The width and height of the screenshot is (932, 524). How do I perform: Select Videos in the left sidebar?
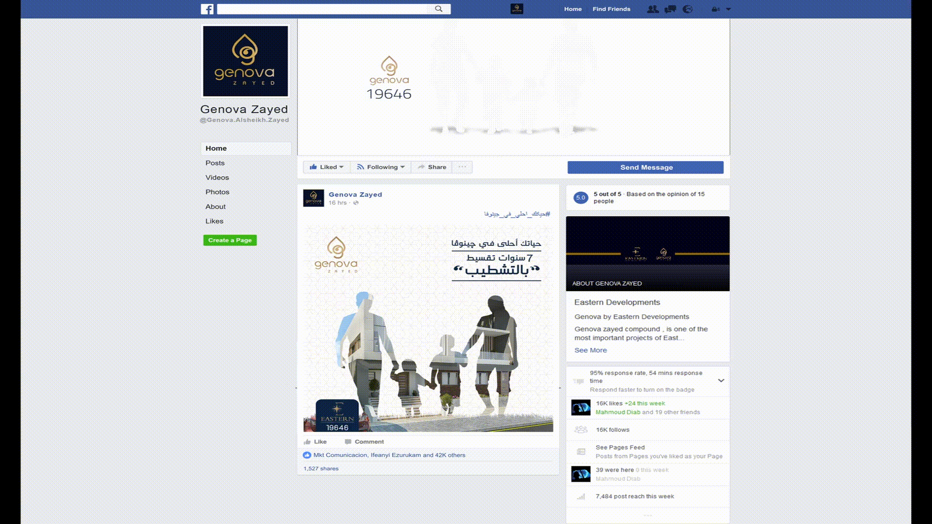tap(217, 178)
